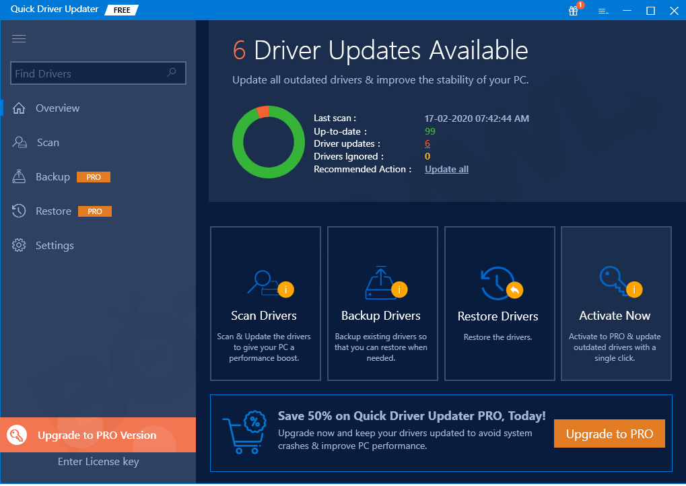Open Backup PRO in the sidebar
The width and height of the screenshot is (686, 486).
tap(53, 177)
